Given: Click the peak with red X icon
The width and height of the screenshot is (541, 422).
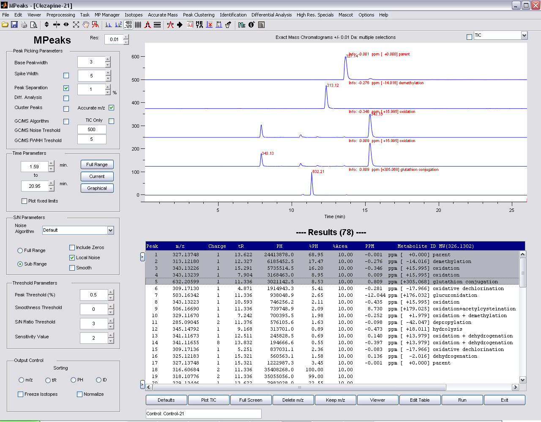Looking at the screenshot, I should click(209, 25).
